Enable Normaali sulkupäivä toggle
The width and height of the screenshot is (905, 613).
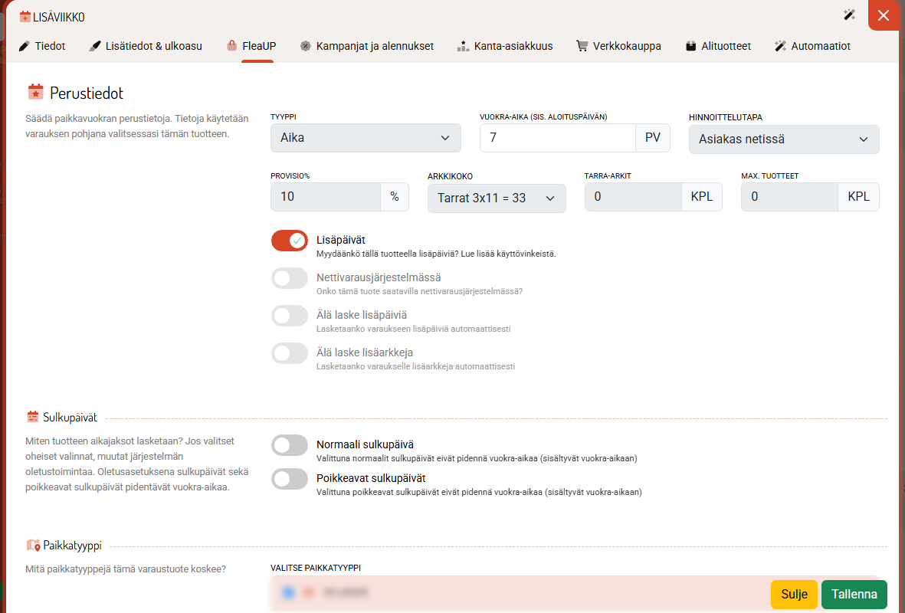290,446
